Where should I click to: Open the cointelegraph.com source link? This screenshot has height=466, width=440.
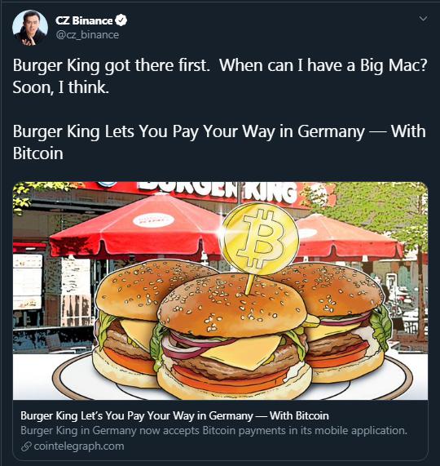[x=79, y=446]
